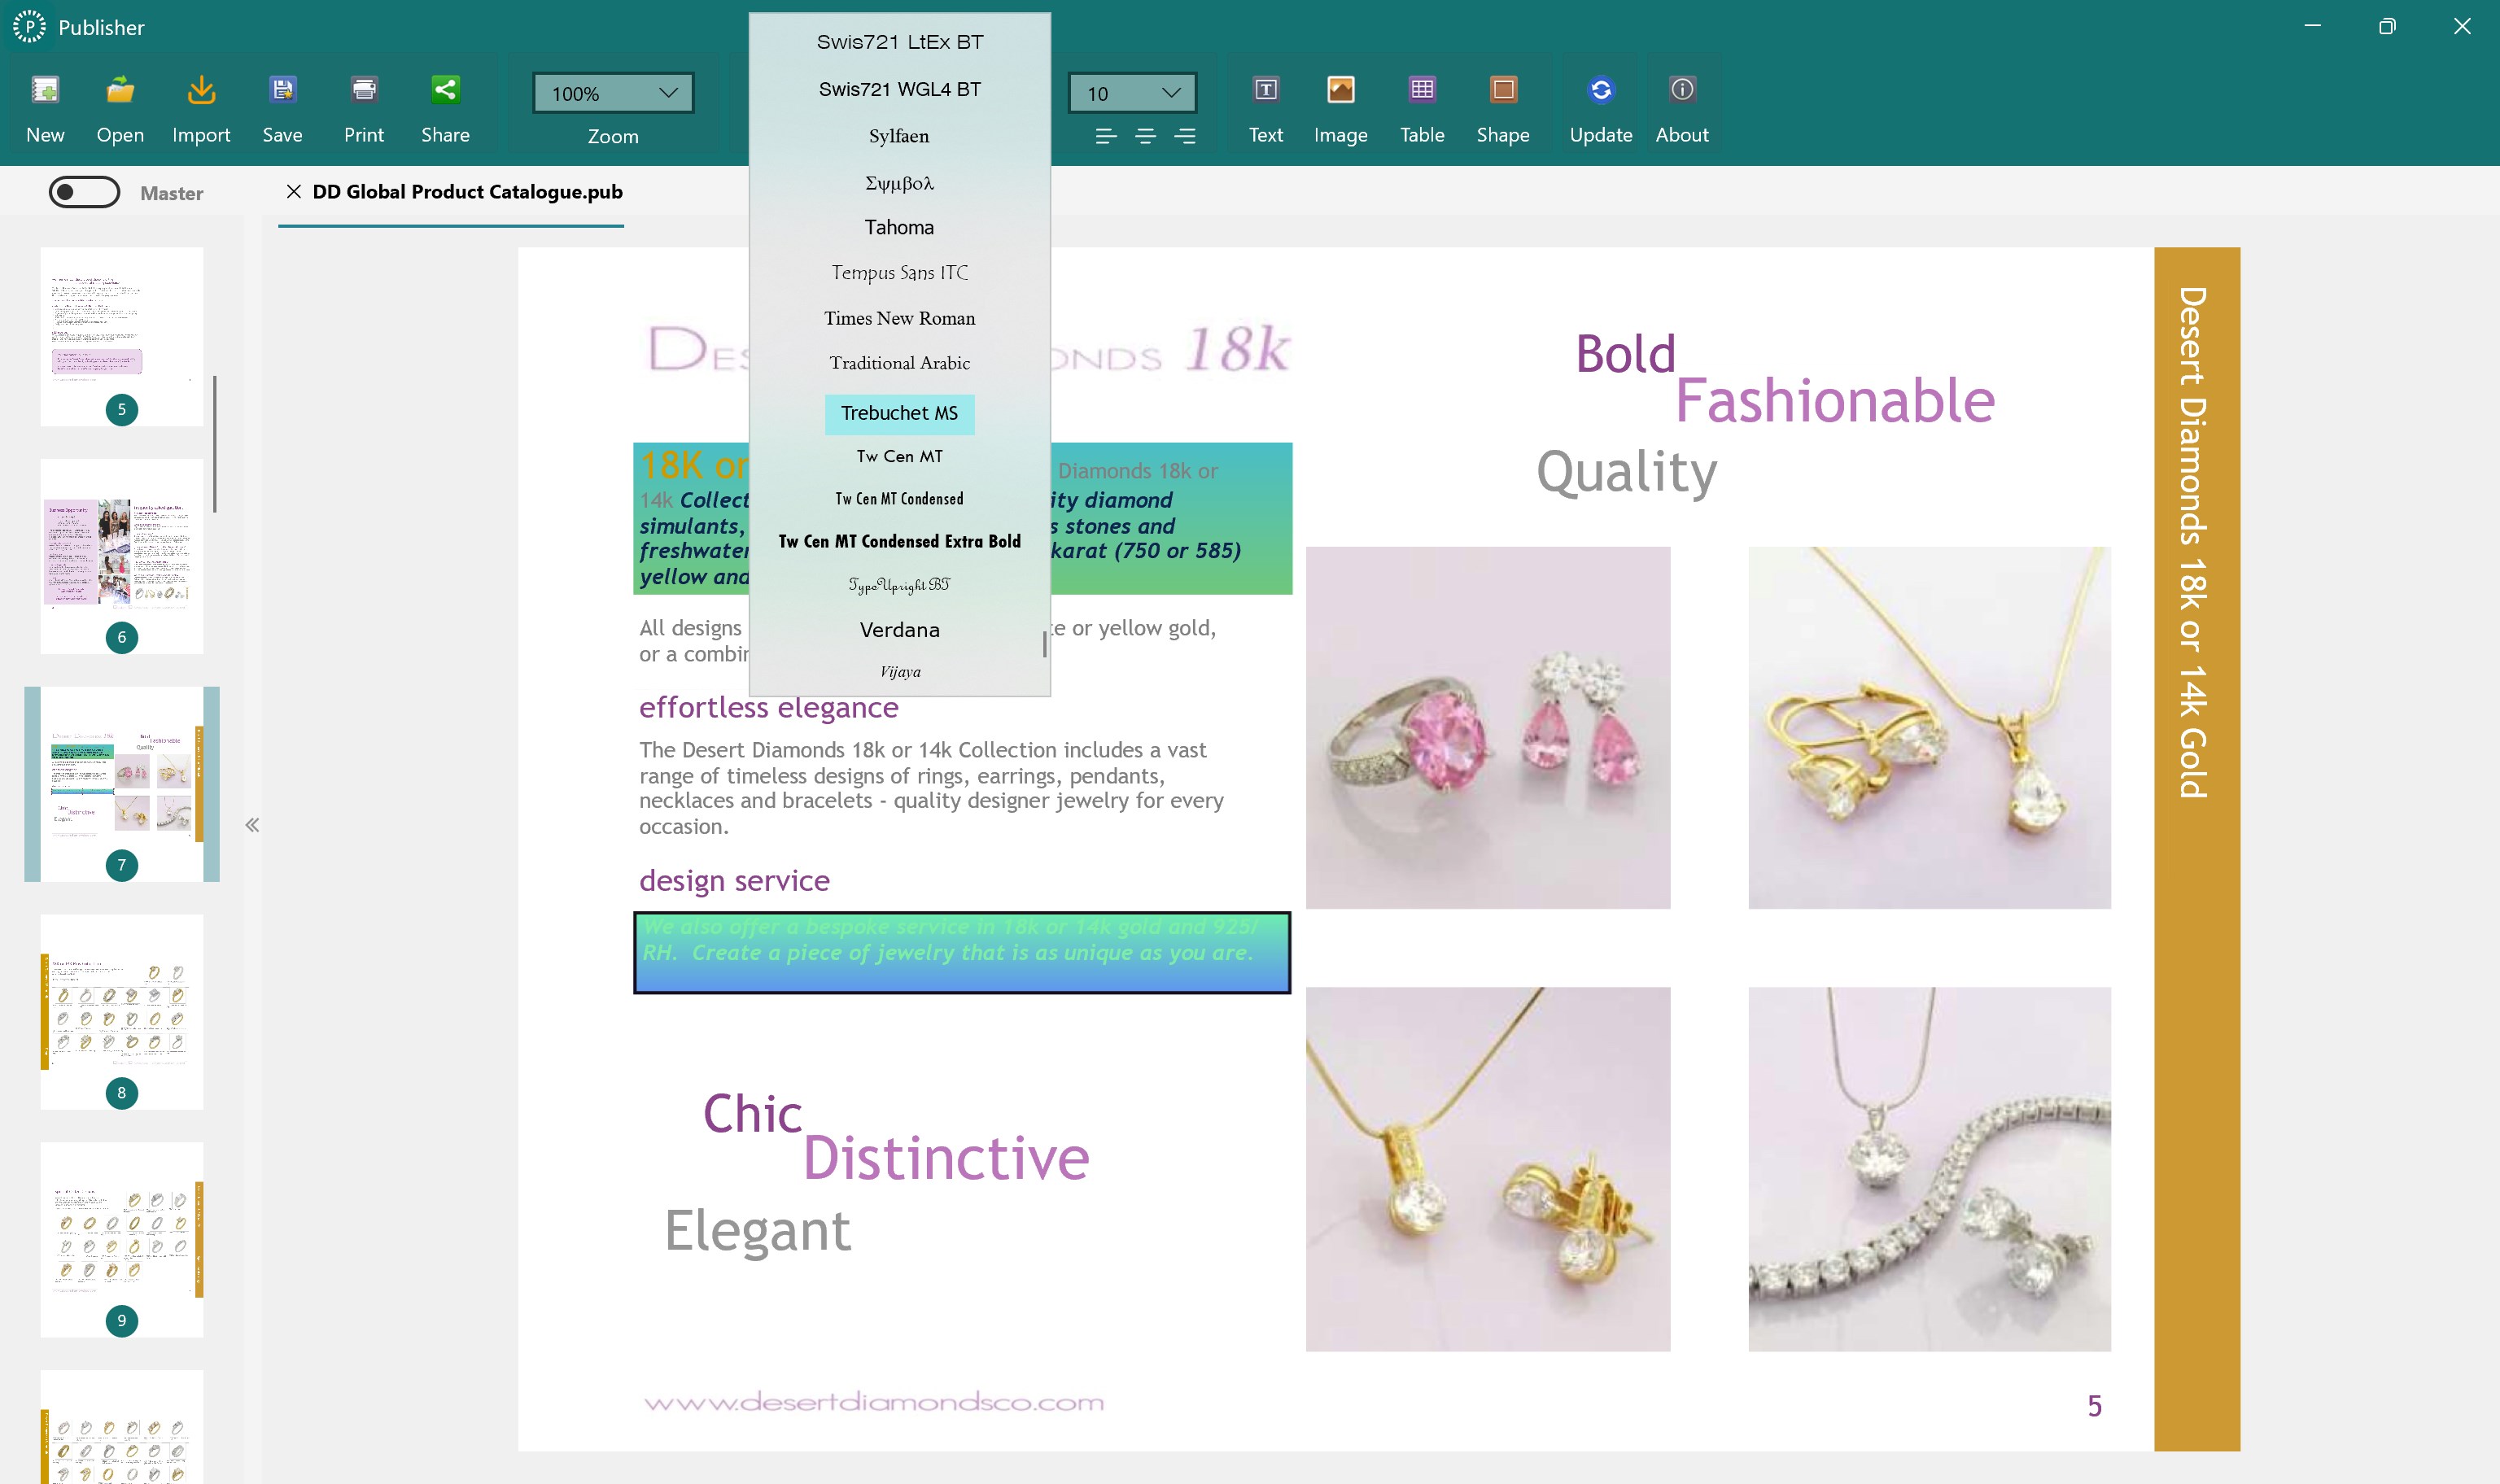The height and width of the screenshot is (1484, 2500).
Task: Insert a text box via the Text icon
Action: [1265, 105]
